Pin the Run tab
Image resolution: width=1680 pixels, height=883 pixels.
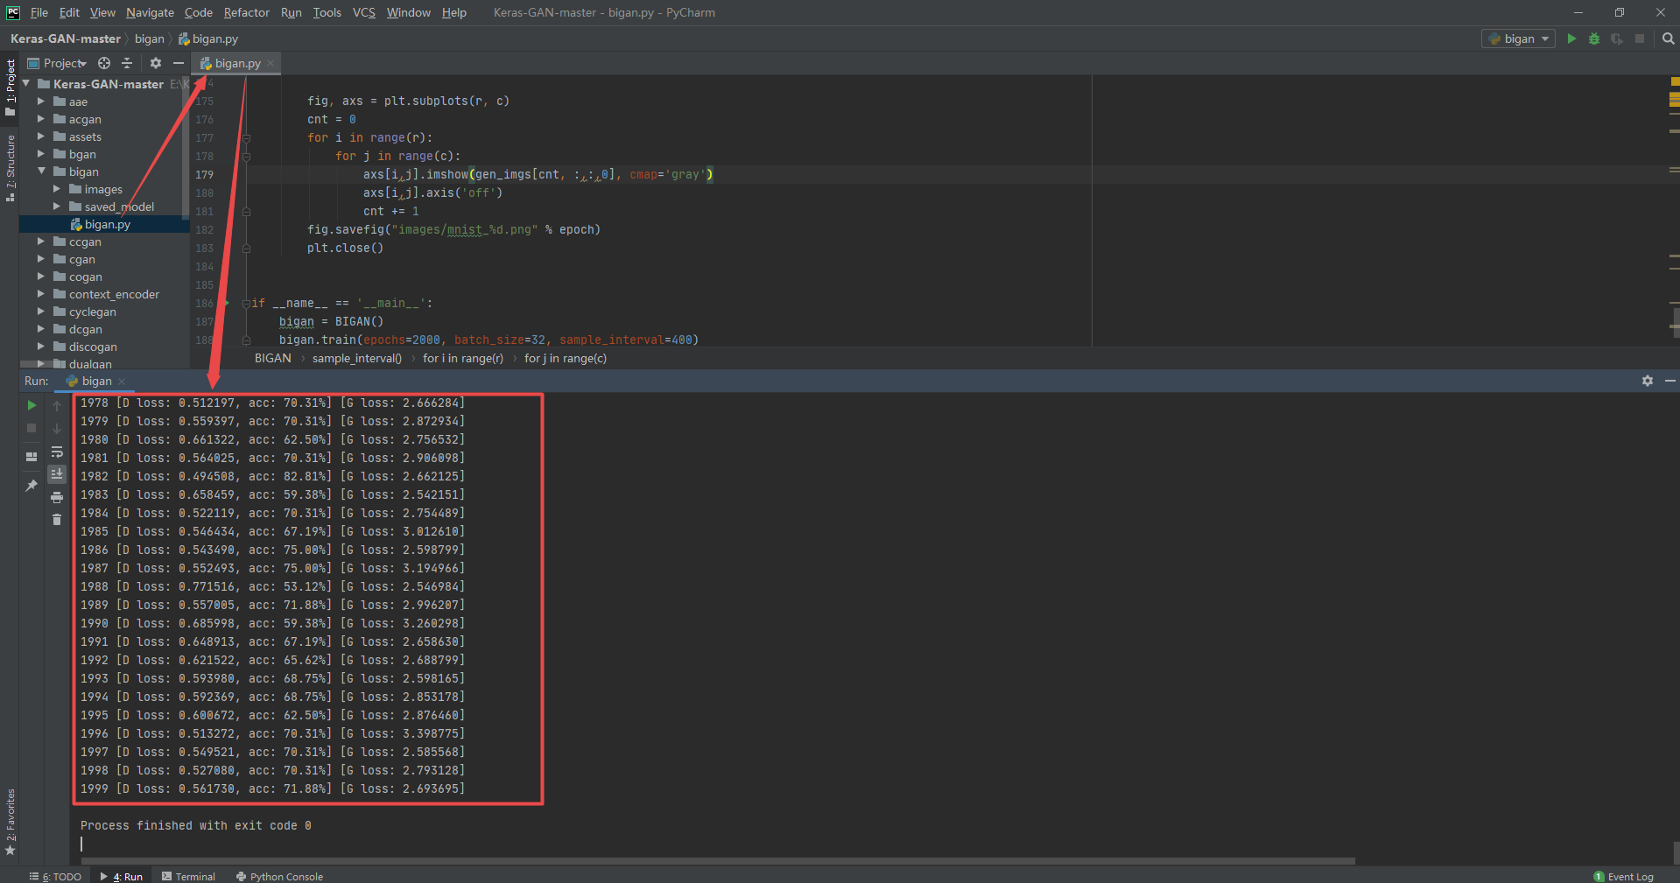32,485
